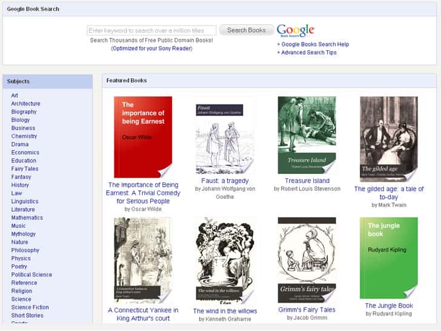Open the Faust book cover thumbnail
Screen dimensions: 441x331
(x=225, y=136)
